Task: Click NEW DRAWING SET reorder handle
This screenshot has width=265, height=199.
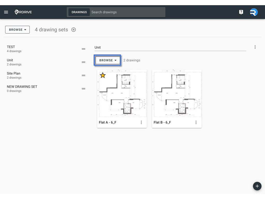Action: (x=84, y=89)
